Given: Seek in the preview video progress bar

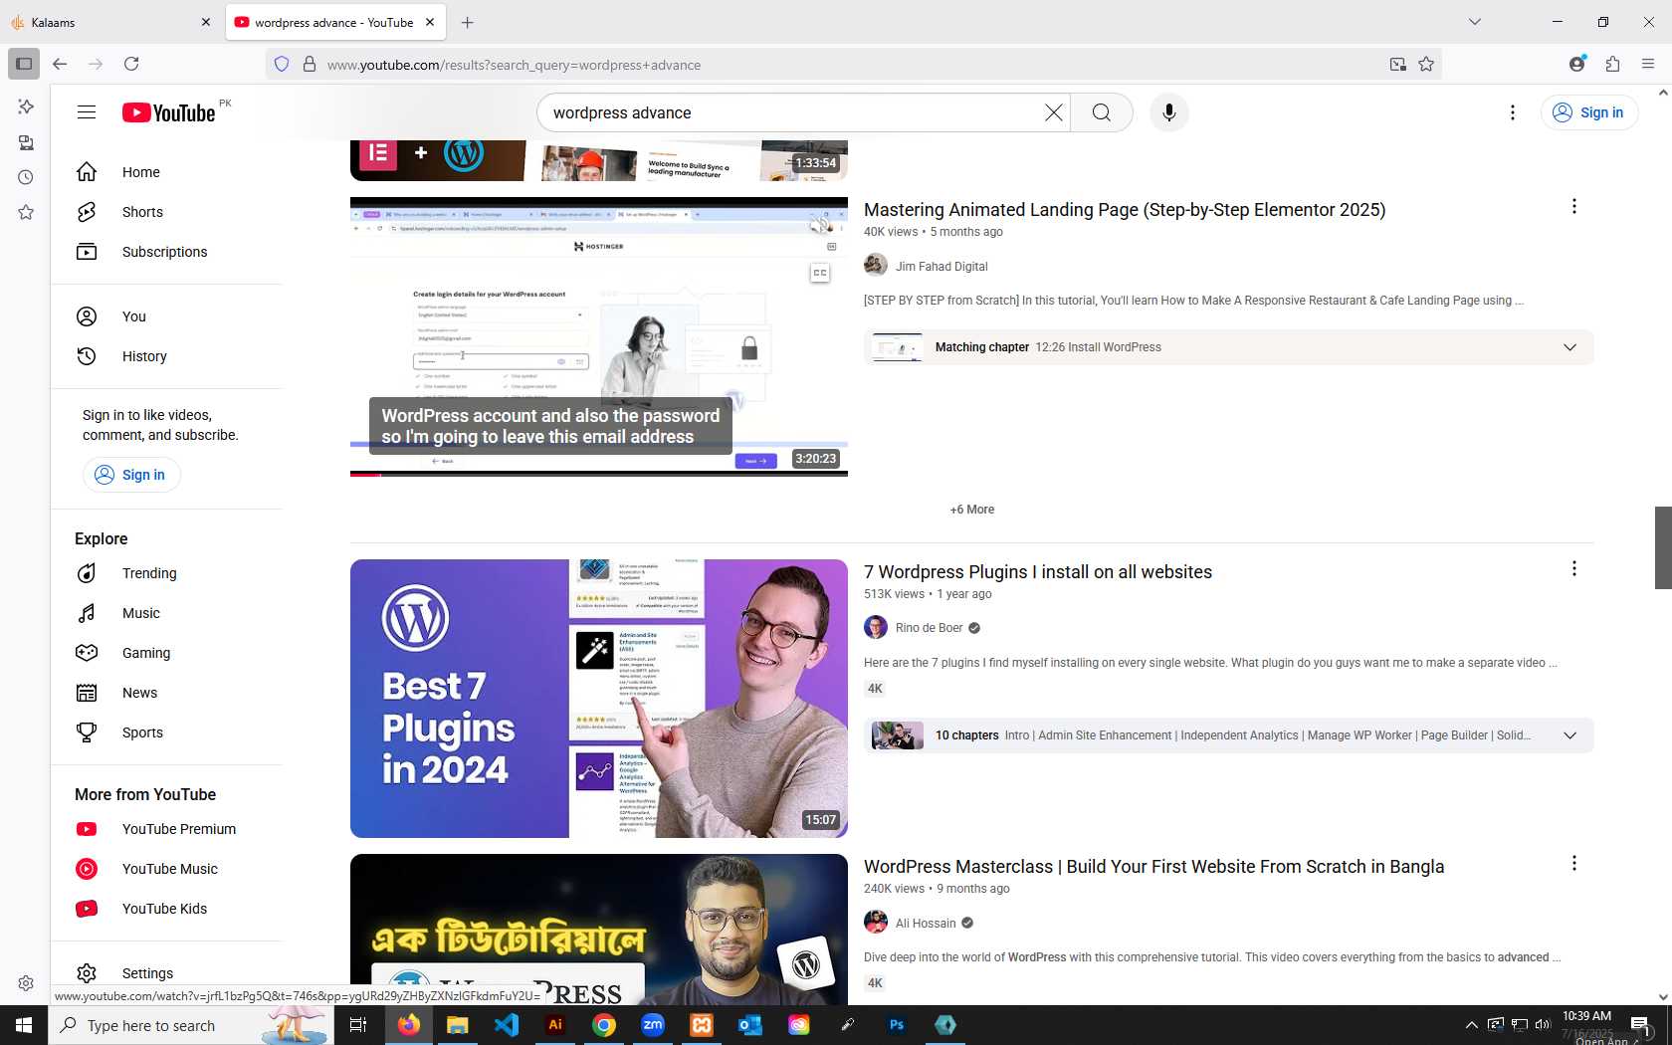Looking at the screenshot, I should pos(599,474).
